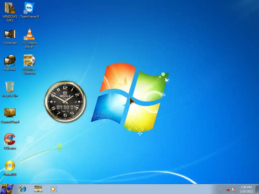
Task: Select the TeamViewer 8 shortcut
Action: [x=29, y=10]
